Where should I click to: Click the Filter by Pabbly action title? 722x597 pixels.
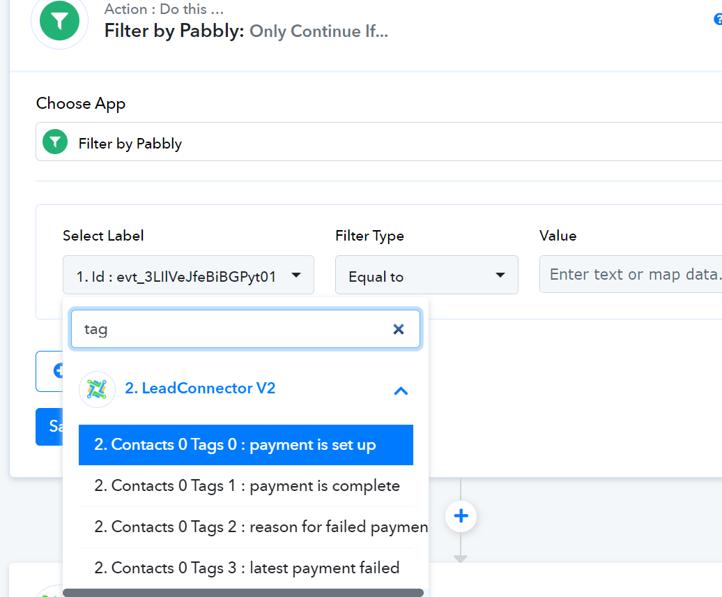246,31
